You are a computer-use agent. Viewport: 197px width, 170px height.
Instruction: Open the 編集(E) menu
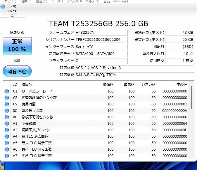click(x=26, y=1)
